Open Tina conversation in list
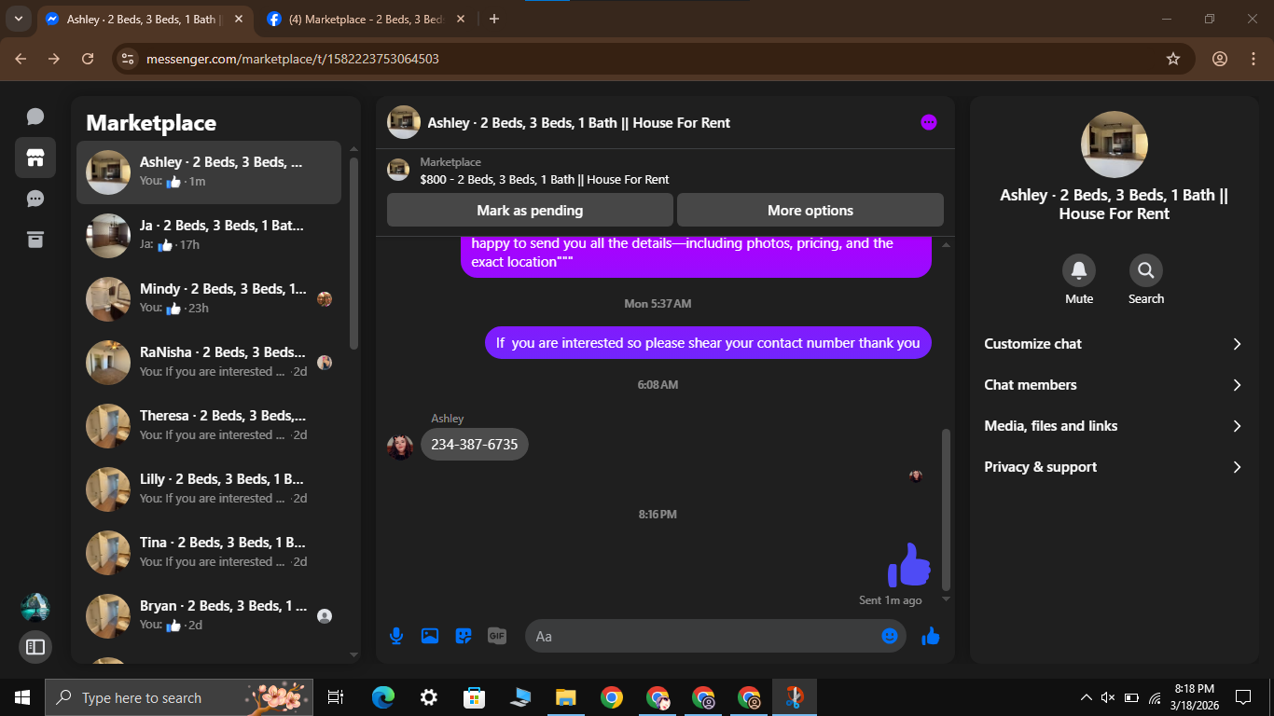1274x716 pixels. click(209, 552)
